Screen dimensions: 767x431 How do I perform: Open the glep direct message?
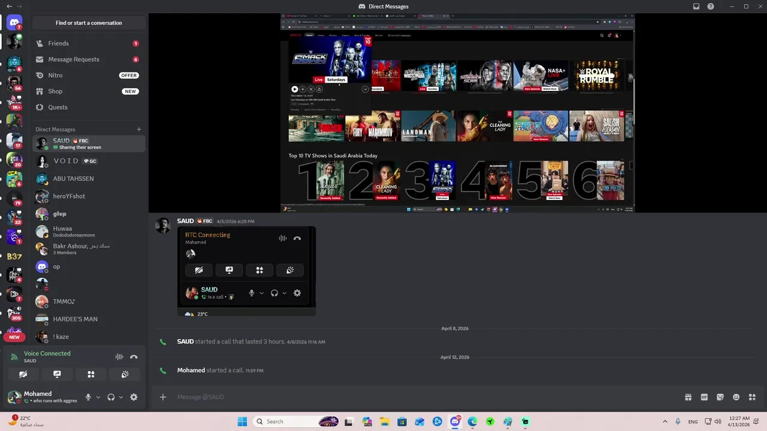pos(89,214)
